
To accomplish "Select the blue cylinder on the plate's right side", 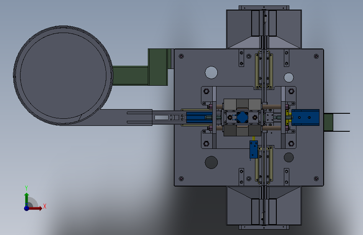I will (x=305, y=117).
